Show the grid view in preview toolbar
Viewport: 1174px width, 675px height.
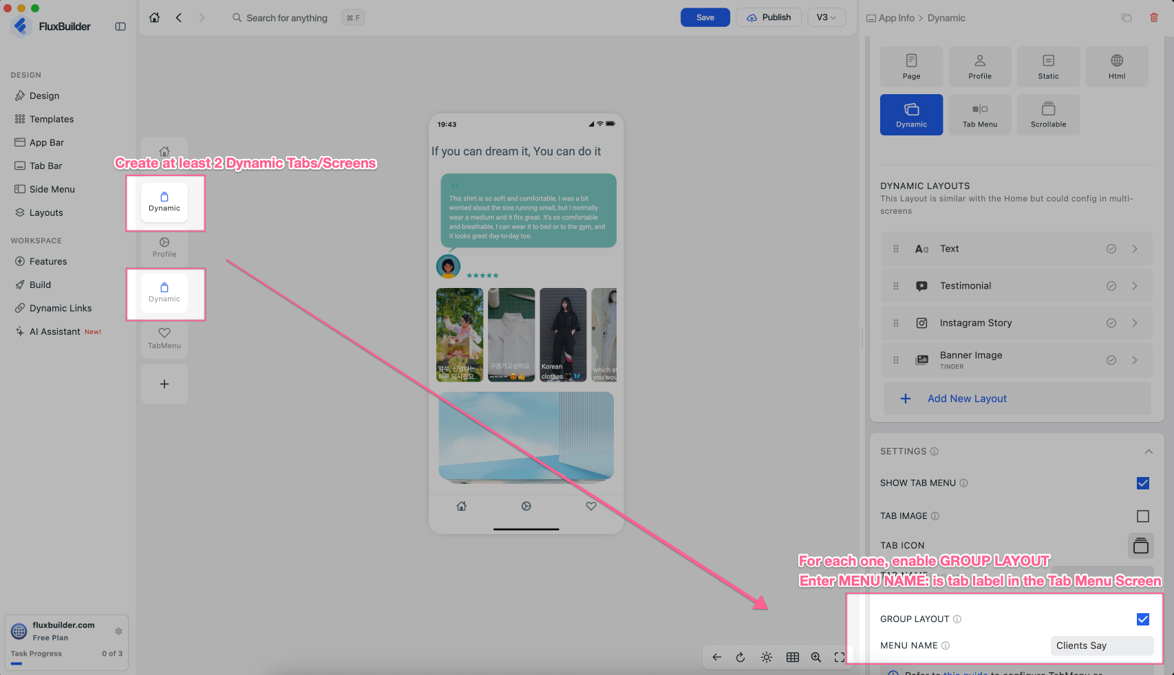click(793, 657)
